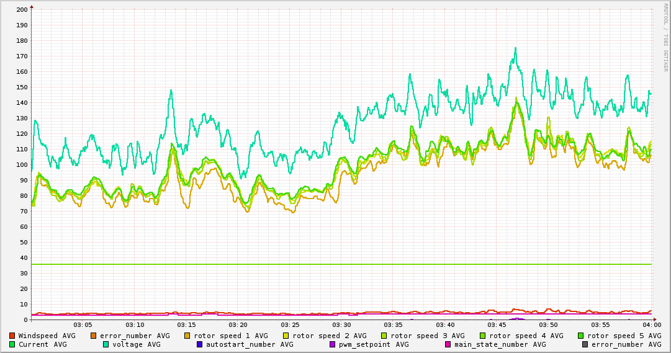
Task: Click the rotor speed 3 AVG swatch
Action: [x=384, y=336]
